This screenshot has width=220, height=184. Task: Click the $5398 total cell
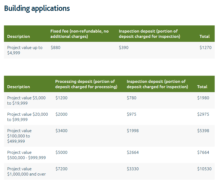(203, 131)
